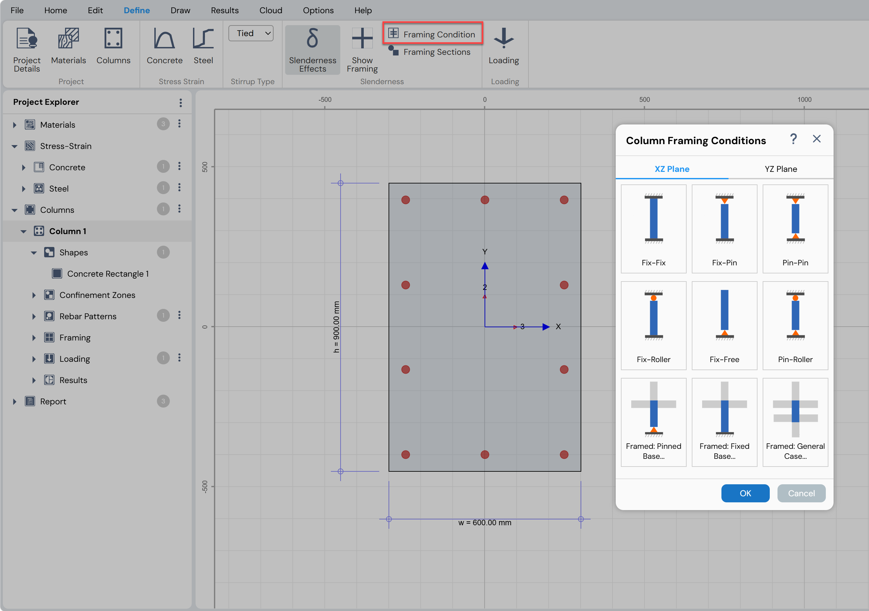Switch to the Results tab
The image size is (869, 611).
pos(225,10)
